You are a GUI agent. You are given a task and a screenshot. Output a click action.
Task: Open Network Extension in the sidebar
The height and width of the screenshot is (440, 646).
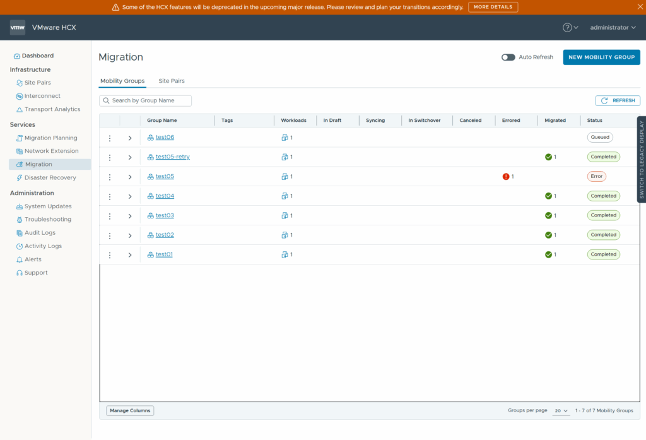click(51, 151)
